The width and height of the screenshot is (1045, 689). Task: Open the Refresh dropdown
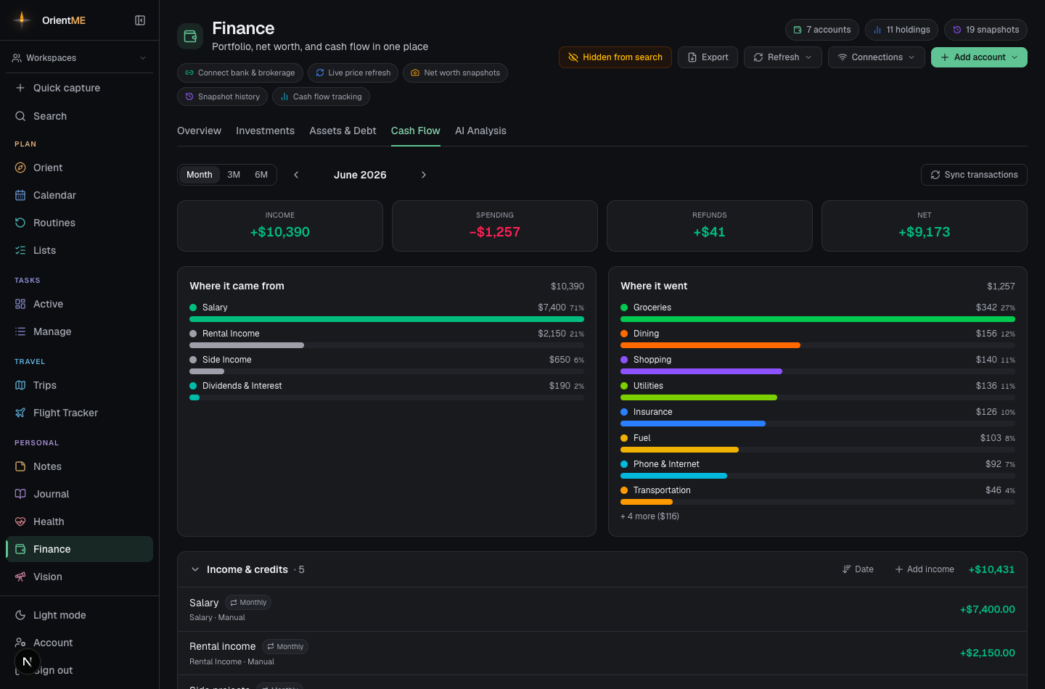(783, 57)
